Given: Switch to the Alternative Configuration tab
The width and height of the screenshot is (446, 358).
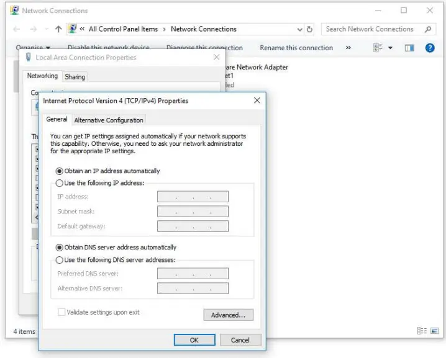Looking at the screenshot, I should point(109,120).
